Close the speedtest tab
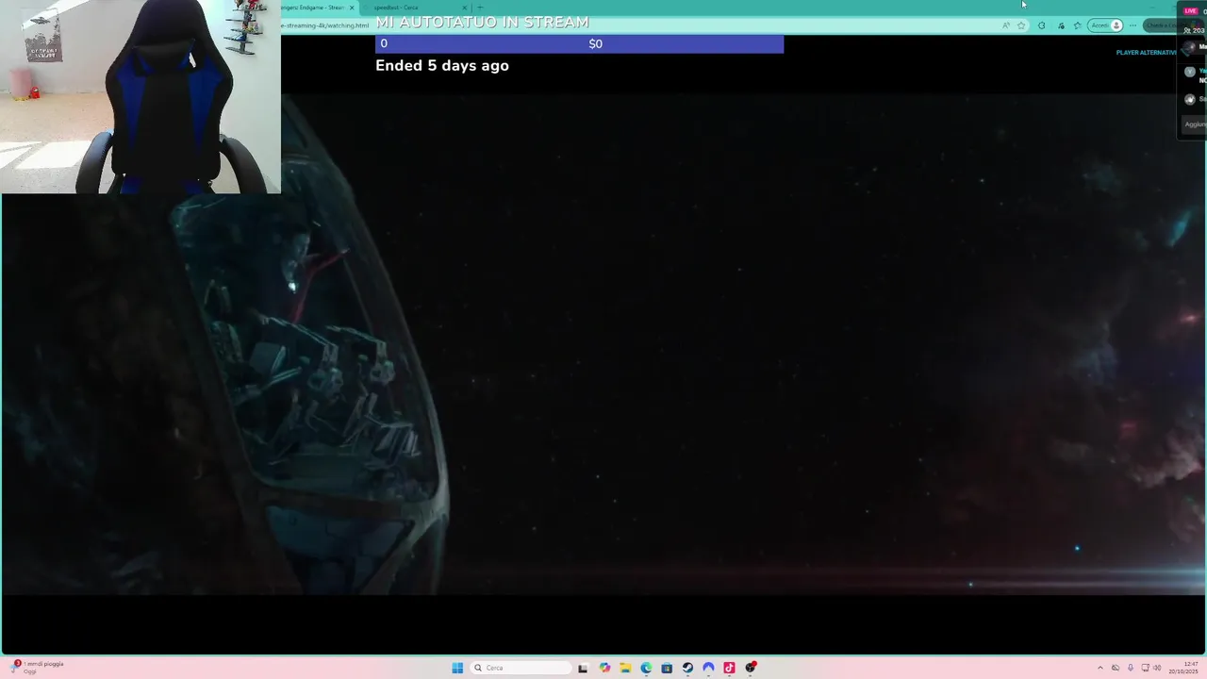This screenshot has width=1207, height=679. pos(464,8)
